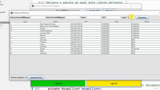
Task: Click Atualizar Mapa in the Sistema de Reserva window
Action: 95,10
